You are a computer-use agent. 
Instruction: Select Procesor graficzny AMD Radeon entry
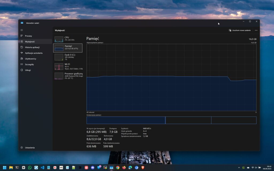pos(68,76)
